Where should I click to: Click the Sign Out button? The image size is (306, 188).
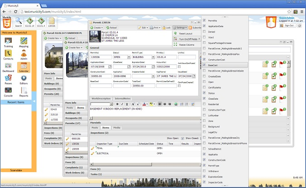pos(289,25)
